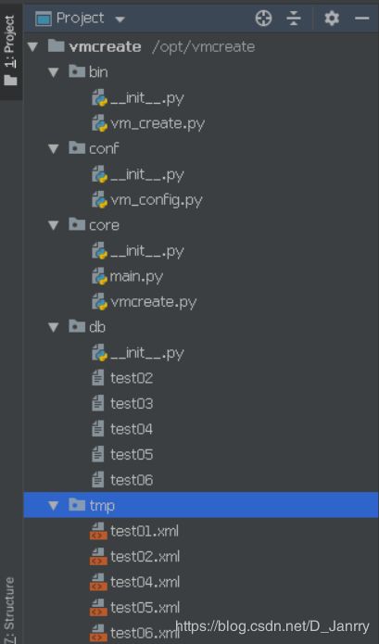379x644 pixels.
Task: Open the Structure side tab
Action: point(10,609)
